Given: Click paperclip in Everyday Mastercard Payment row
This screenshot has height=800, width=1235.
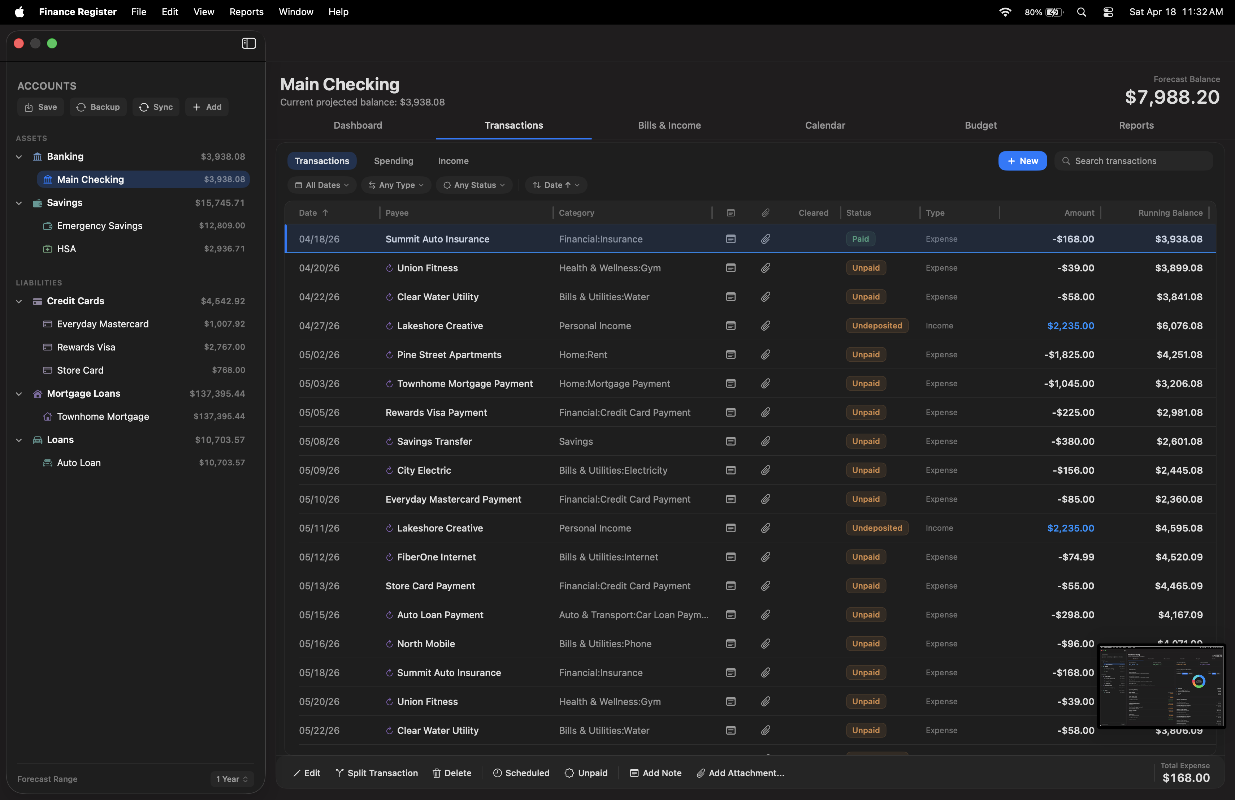Looking at the screenshot, I should (766, 499).
